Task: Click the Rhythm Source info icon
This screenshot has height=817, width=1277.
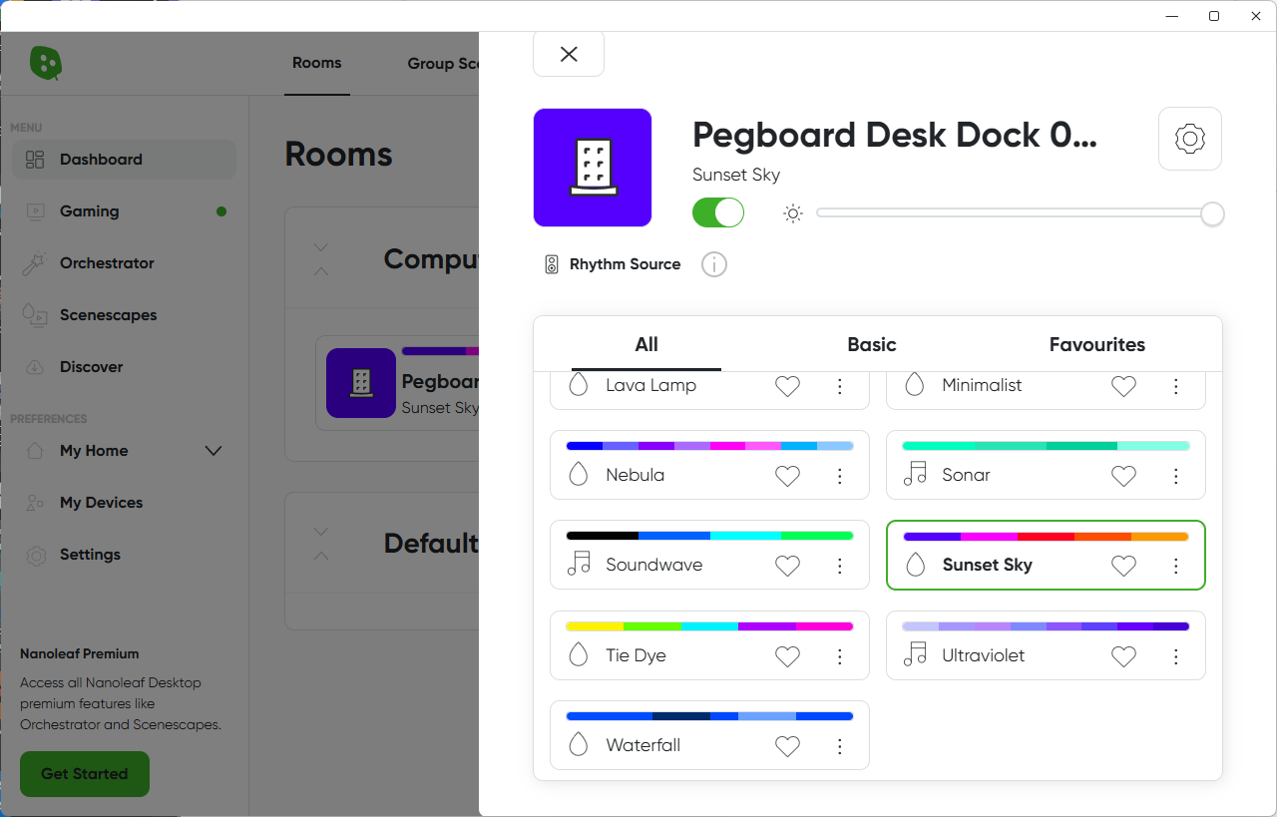Action: (714, 264)
